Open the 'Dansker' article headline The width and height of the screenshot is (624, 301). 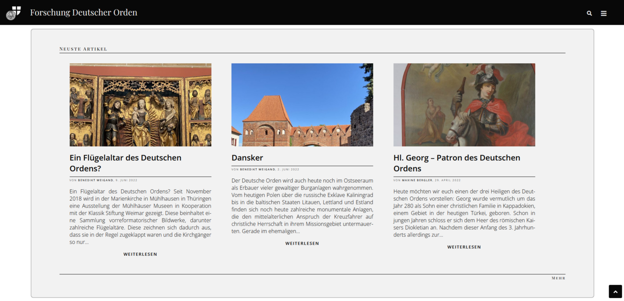(x=247, y=158)
